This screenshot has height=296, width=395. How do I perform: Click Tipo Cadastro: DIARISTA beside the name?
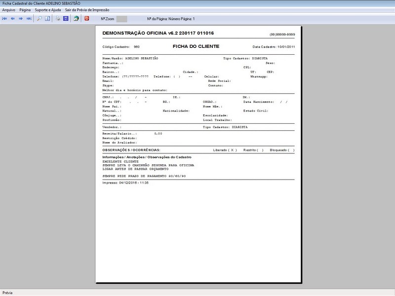[x=245, y=58]
